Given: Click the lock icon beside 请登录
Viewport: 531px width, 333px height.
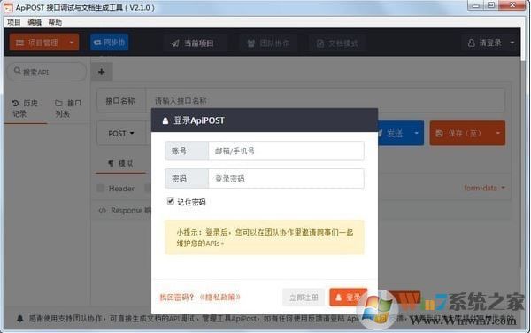Looking at the screenshot, I should point(471,43).
